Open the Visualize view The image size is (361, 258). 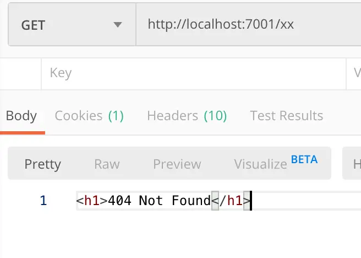click(260, 164)
